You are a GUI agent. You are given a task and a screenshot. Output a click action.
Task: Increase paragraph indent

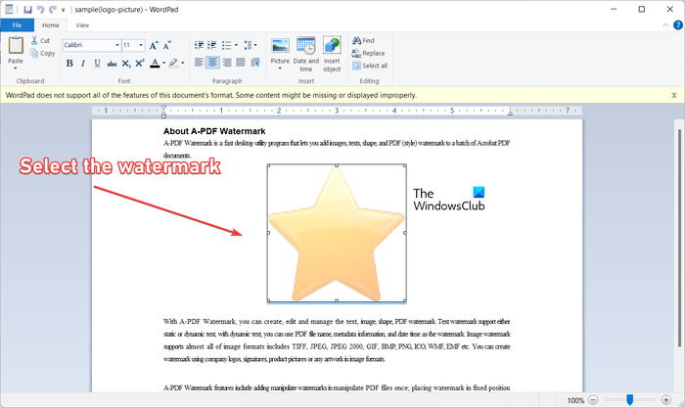pyautogui.click(x=212, y=45)
